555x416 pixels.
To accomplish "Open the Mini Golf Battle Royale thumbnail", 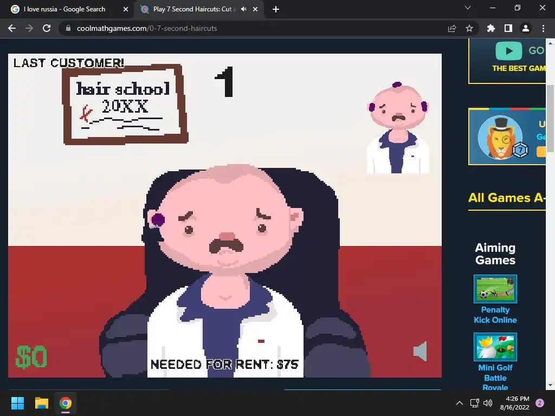I will coord(495,347).
